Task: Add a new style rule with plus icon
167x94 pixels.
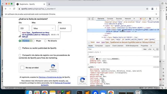Action: tap(154, 49)
